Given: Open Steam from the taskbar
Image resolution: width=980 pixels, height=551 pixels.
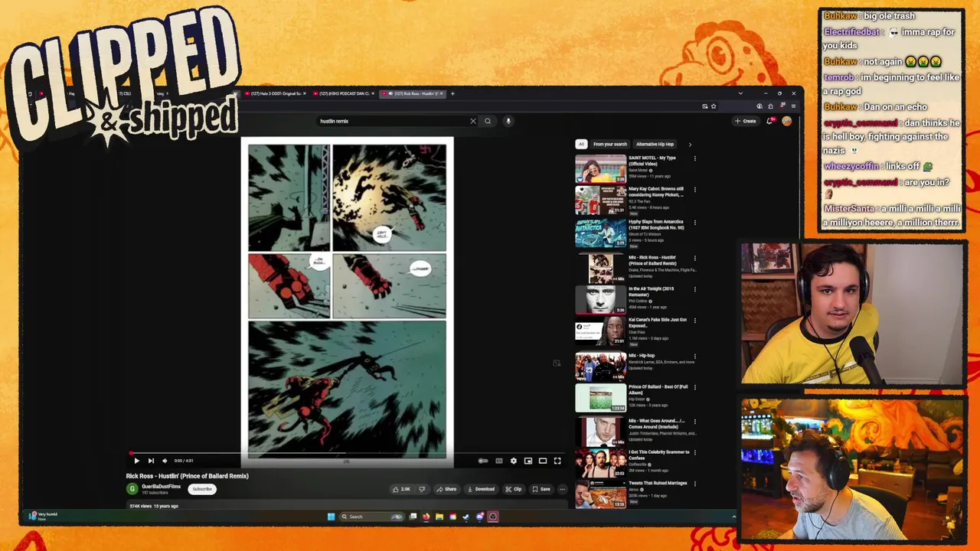Looking at the screenshot, I should click(x=466, y=517).
